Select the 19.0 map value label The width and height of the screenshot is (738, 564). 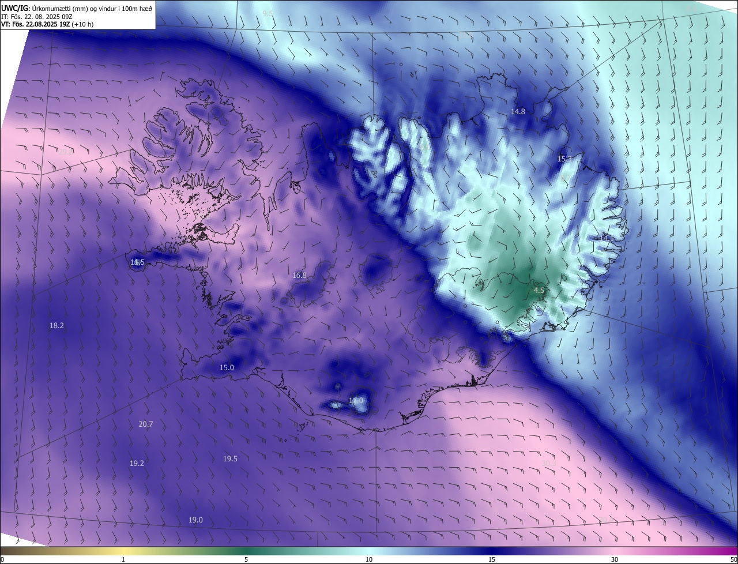pos(195,520)
